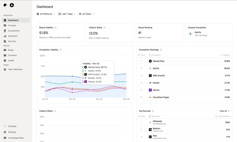Sort sources by Total Citations column header
This screenshot has width=237, height=142.
(222, 116)
